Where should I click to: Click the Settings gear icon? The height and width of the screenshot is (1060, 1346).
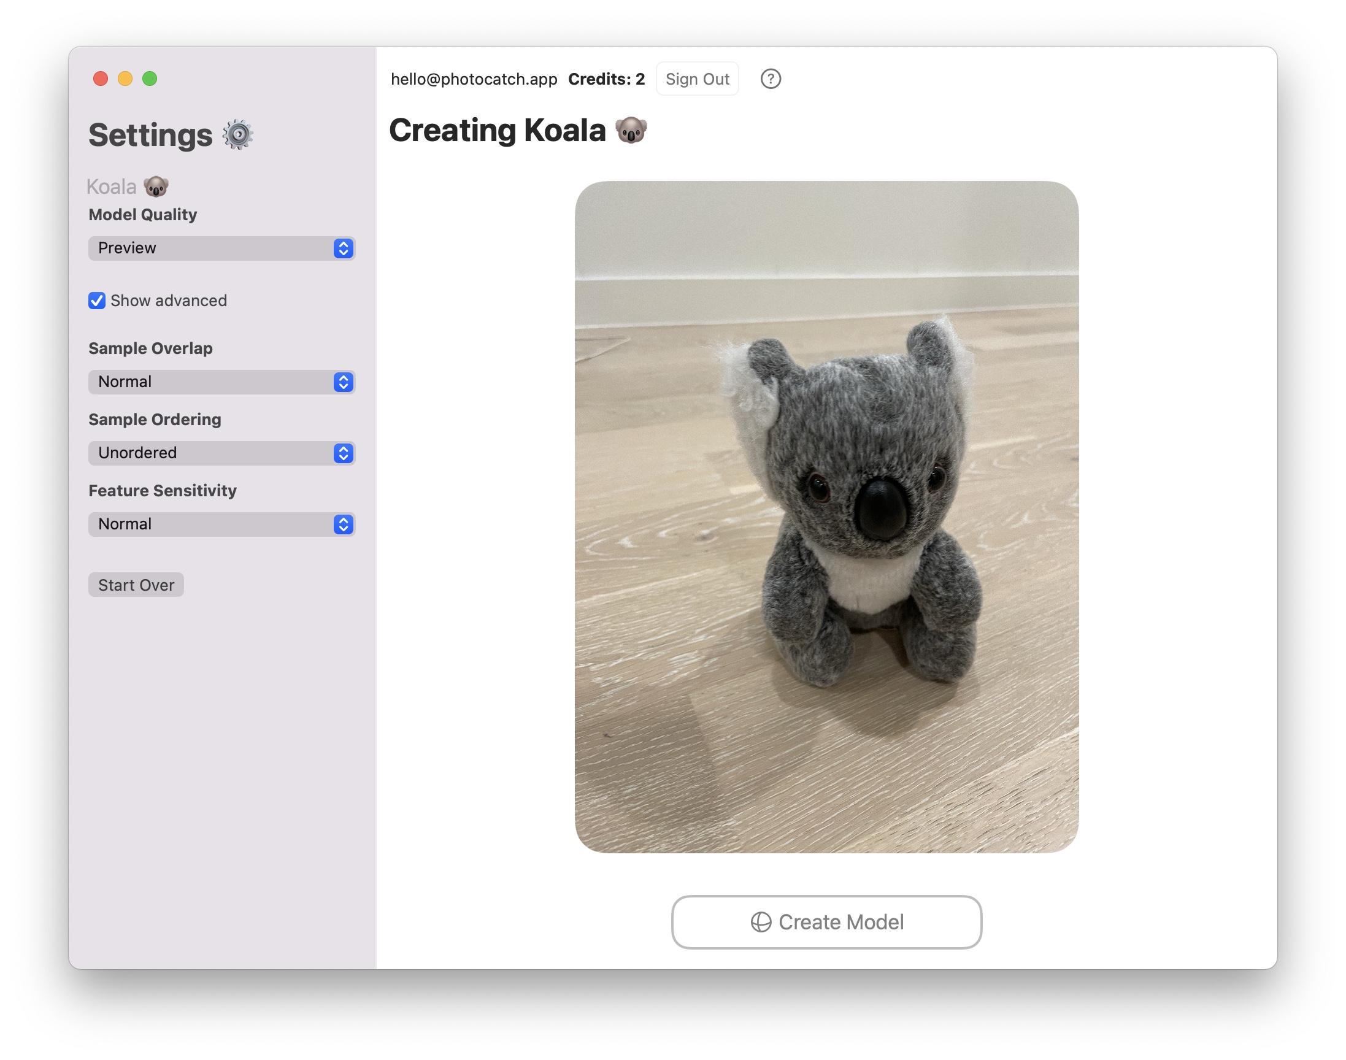pos(237,135)
